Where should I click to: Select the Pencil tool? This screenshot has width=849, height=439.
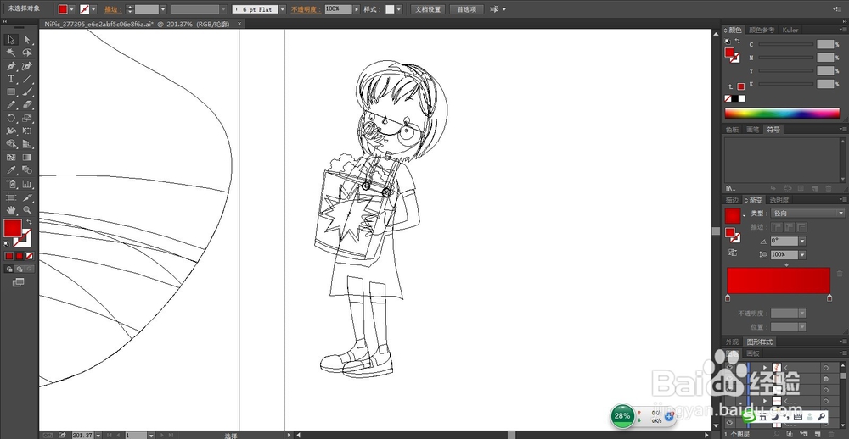(11, 105)
